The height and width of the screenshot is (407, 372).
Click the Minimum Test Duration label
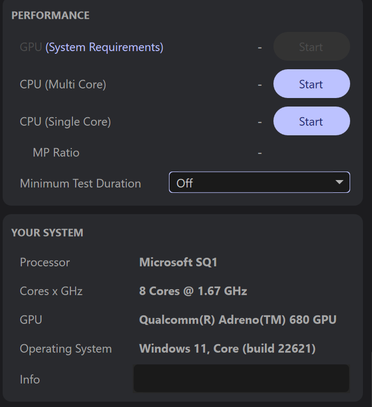point(80,184)
